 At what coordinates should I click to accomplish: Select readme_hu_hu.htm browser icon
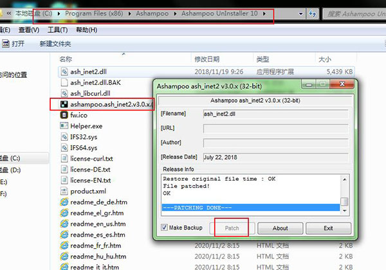(64, 256)
